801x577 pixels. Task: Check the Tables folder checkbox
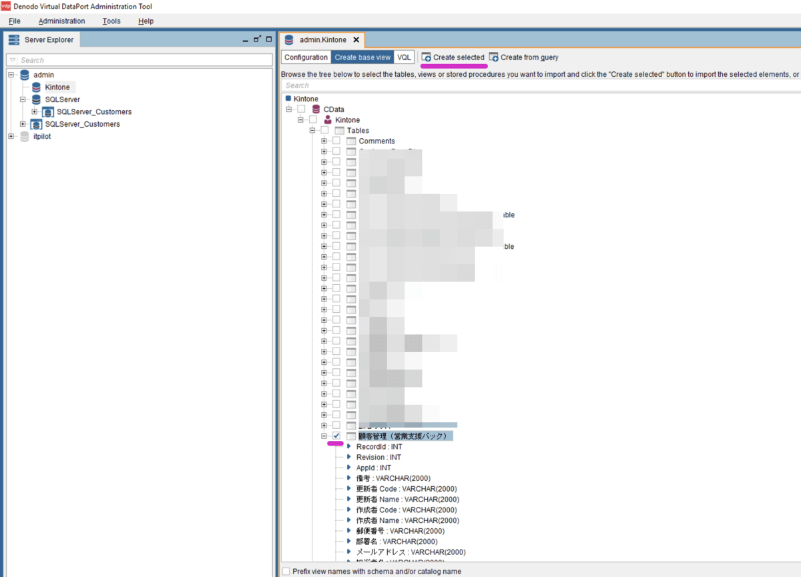click(x=324, y=130)
